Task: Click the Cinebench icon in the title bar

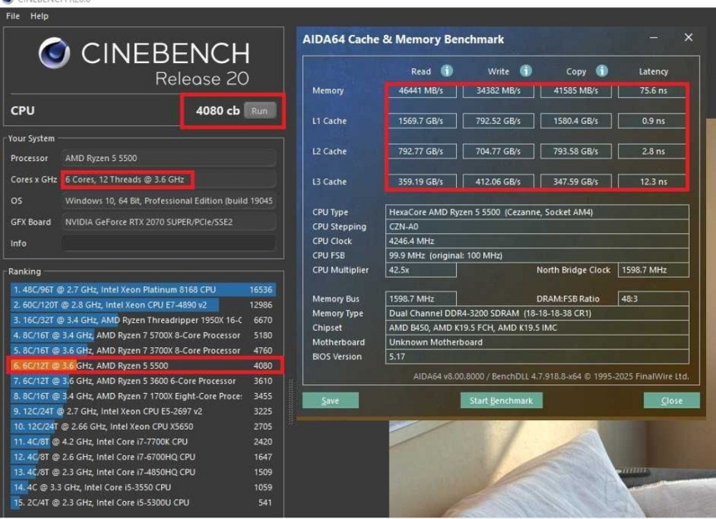Action: 6,2
